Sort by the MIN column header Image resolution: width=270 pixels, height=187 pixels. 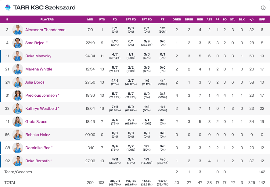click(90, 20)
